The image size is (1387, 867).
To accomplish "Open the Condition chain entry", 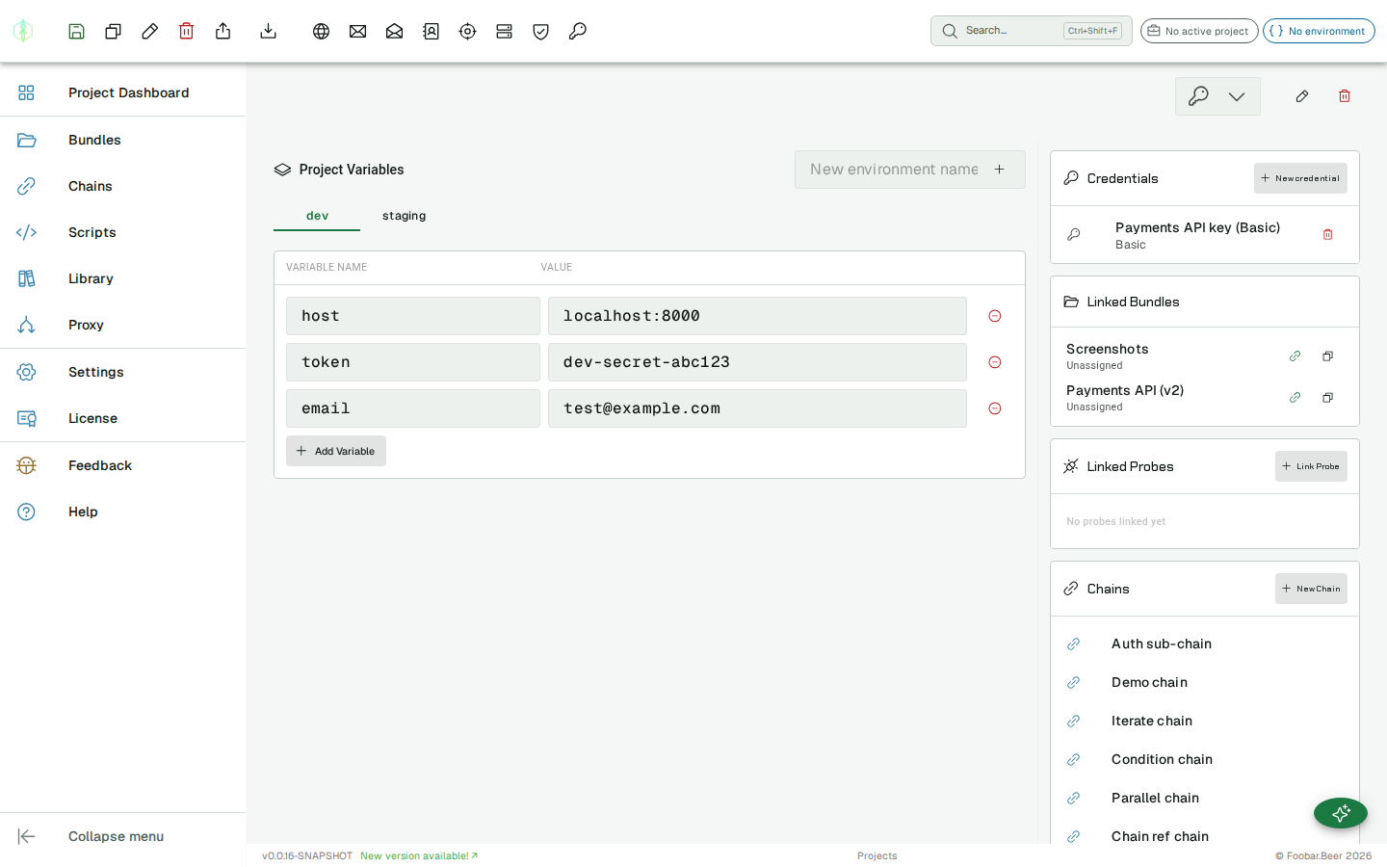I will pos(1205,759).
